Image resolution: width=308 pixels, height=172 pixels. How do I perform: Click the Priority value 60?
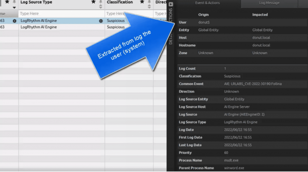tap(226, 153)
